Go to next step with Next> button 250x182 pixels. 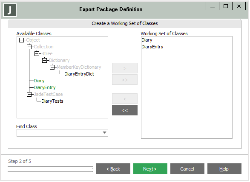click(x=150, y=169)
